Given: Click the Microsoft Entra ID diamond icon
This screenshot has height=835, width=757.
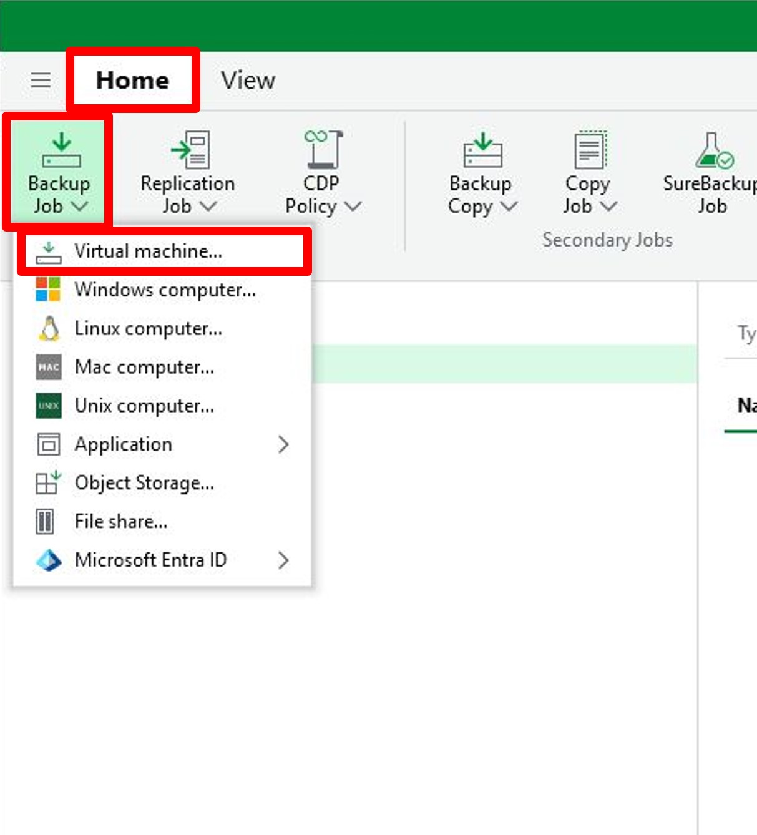Looking at the screenshot, I should 49,560.
